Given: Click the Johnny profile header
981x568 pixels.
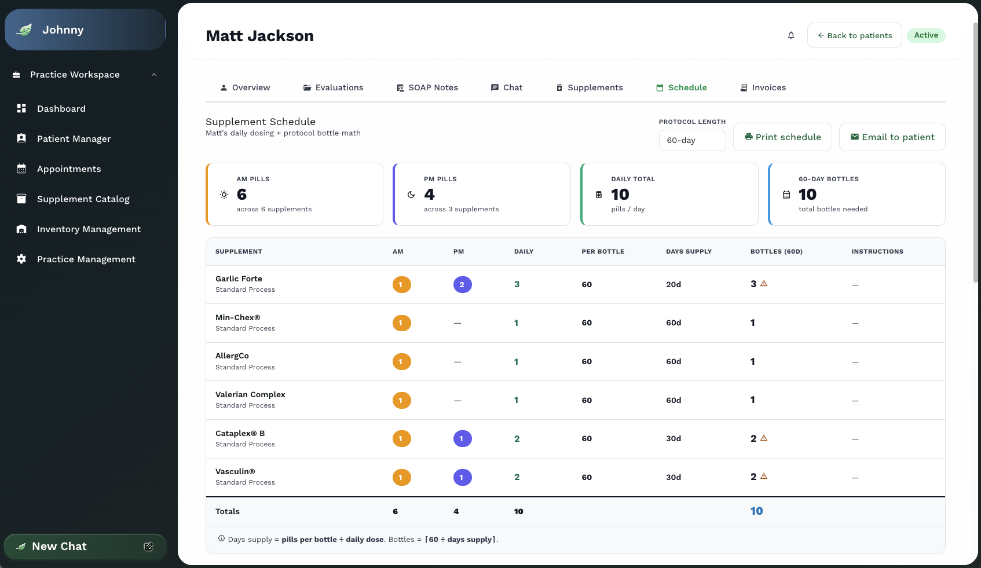Looking at the screenshot, I should tap(86, 30).
